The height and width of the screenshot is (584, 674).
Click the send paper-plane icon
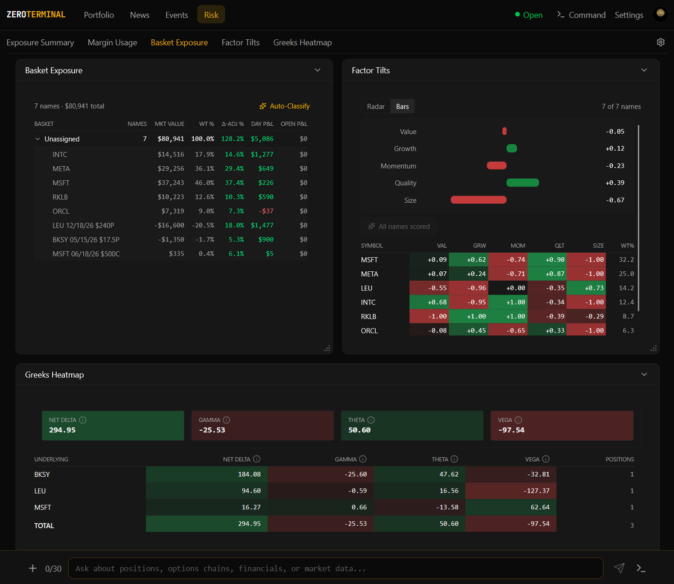[x=620, y=568]
